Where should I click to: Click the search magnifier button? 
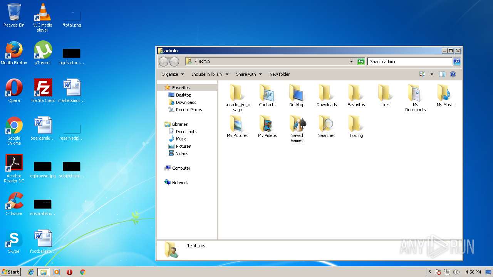coord(456,62)
